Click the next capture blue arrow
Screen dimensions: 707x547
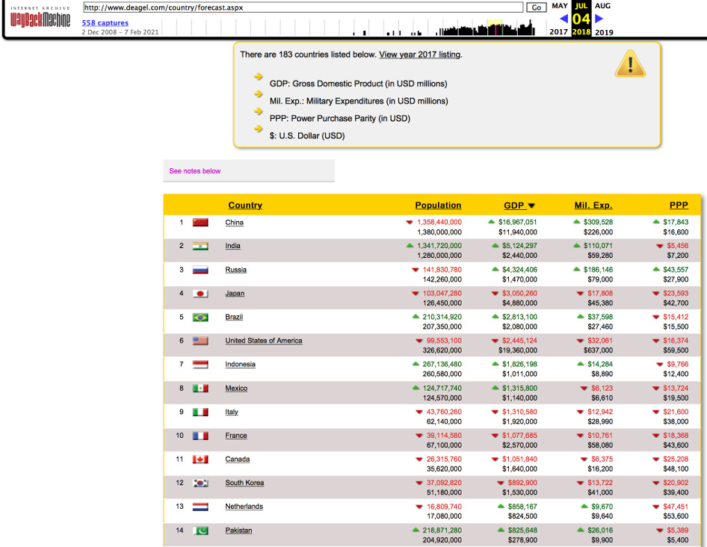pyautogui.click(x=599, y=19)
